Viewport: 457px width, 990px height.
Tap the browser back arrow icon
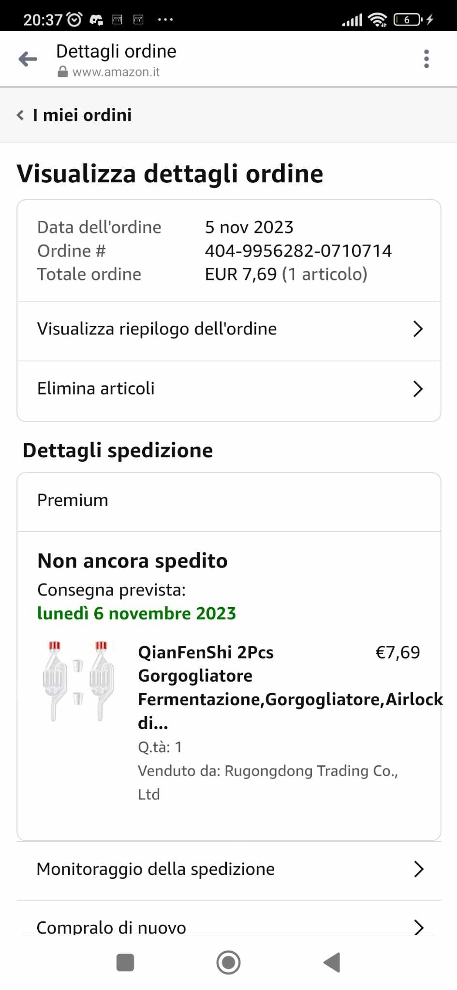point(28,59)
